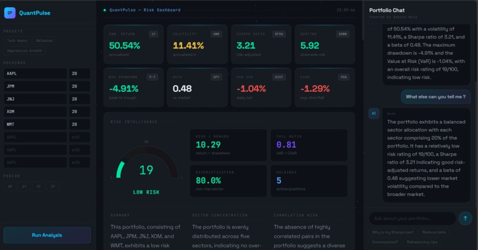Screen dimensions: 478x250
Task: Click the SPY badge on Beta card
Action: [x=216, y=77]
